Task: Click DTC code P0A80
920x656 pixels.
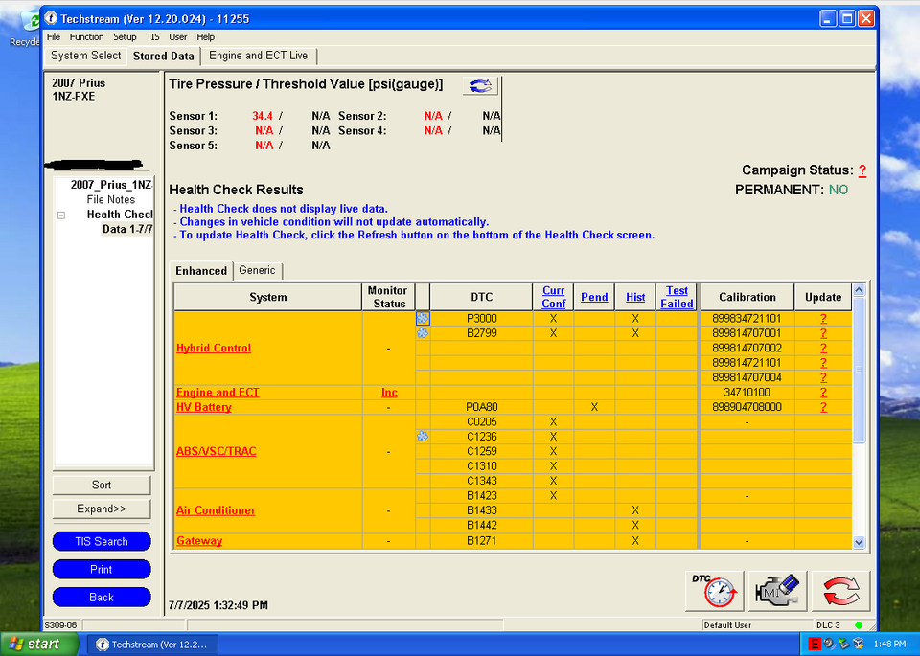Action: click(482, 407)
